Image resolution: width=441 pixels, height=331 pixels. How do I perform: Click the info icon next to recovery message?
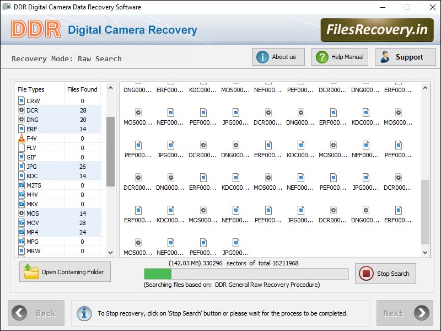[x=84, y=313]
